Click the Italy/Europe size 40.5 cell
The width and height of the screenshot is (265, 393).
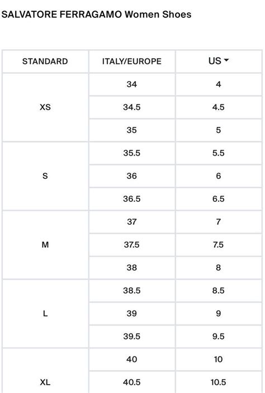coord(132,382)
